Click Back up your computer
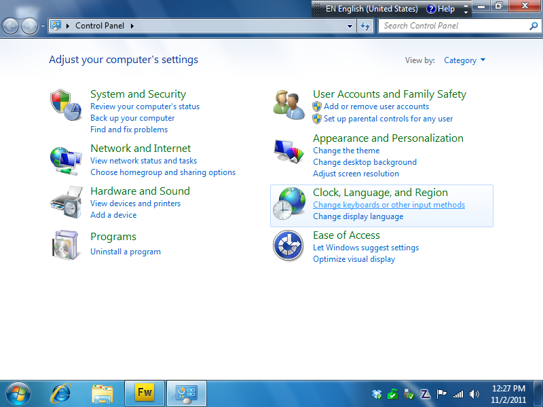This screenshot has width=543, height=407. click(x=132, y=118)
